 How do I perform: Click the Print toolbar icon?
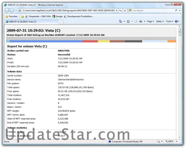click(x=141, y=21)
